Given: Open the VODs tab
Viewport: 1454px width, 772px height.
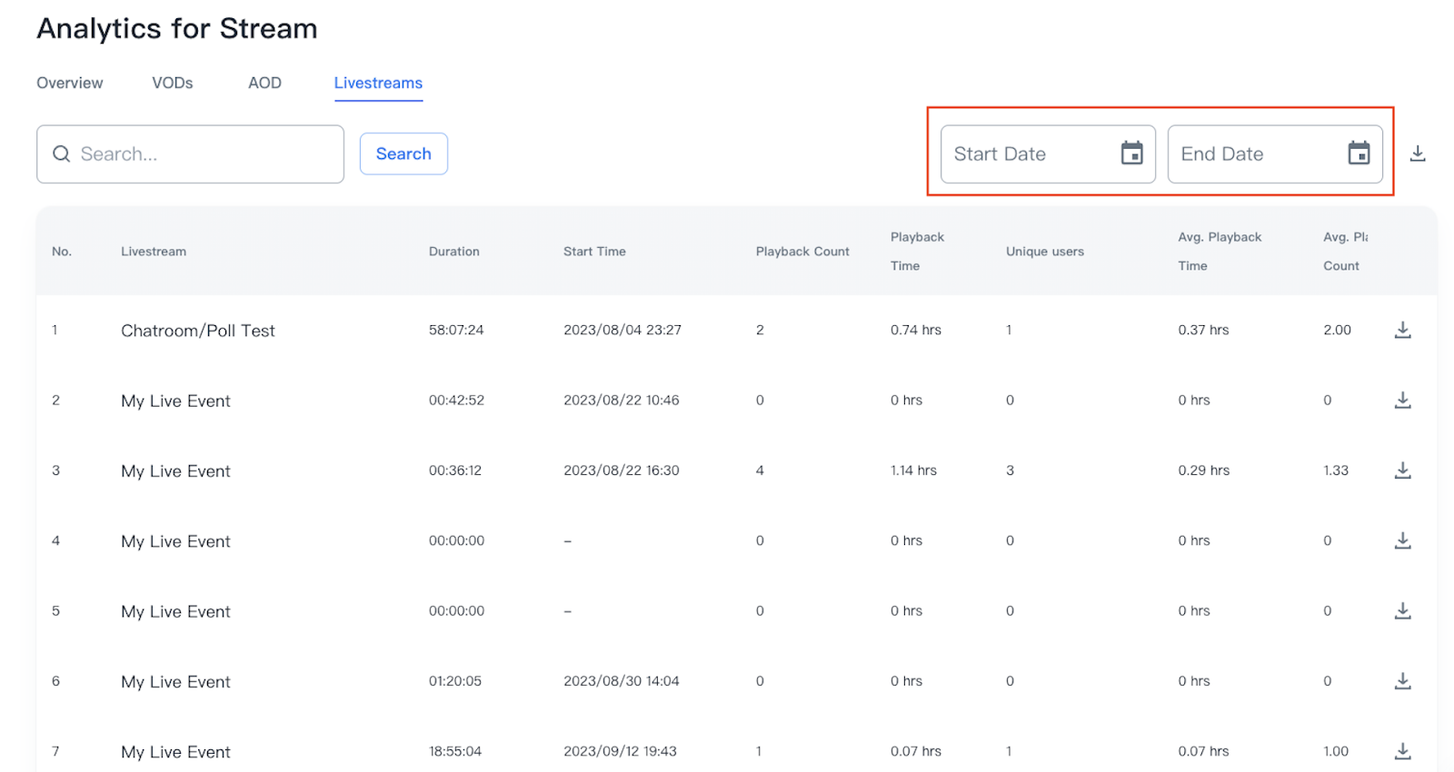Looking at the screenshot, I should [x=172, y=83].
